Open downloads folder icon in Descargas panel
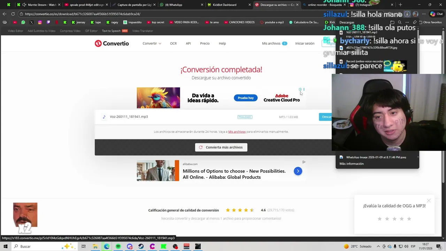Viewport: 446px width, 251px height. point(392,22)
